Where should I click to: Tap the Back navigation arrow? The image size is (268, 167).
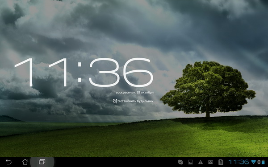(x=8, y=162)
